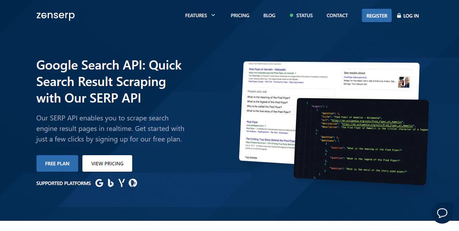Screen dimensions: 459x231
Task: Expand the FEATURES dropdown menu
Action: tap(200, 15)
